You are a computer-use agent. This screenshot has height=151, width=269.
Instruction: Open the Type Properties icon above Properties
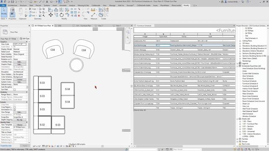pyautogui.click(x=12, y=10)
